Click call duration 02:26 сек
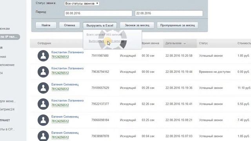251x141 pixels. pyautogui.click(x=148, y=104)
